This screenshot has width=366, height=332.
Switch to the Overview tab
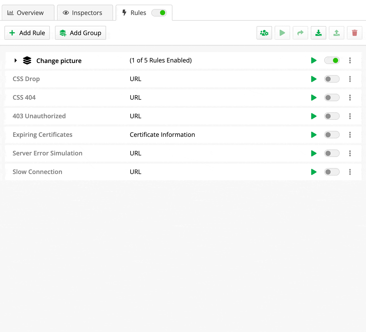pos(28,13)
